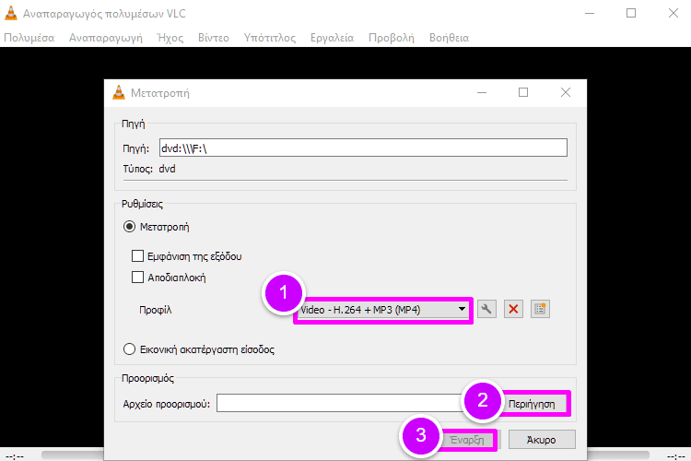This screenshot has width=691, height=461.
Task: Enable Εμφάνιση της εξόδου checkbox
Action: click(137, 256)
